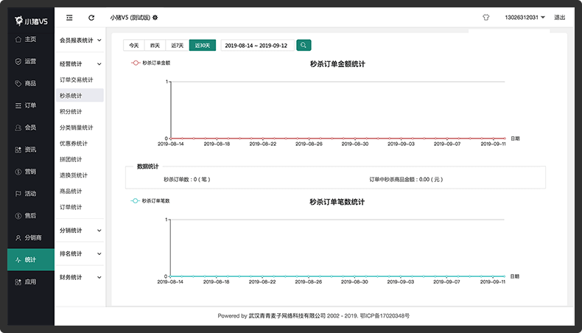The height and width of the screenshot is (333, 582).
Task: Open the 应用 applications section
Action: click(31, 281)
